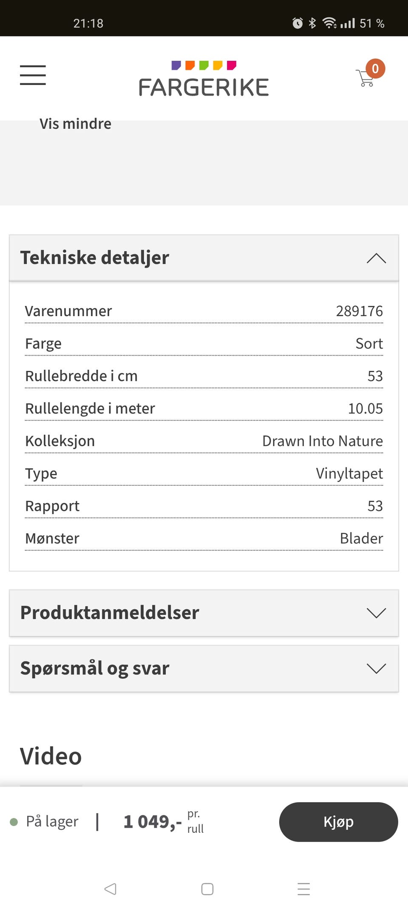Image resolution: width=408 pixels, height=911 pixels.
Task: Open the Android recent apps button
Action: pos(303,888)
